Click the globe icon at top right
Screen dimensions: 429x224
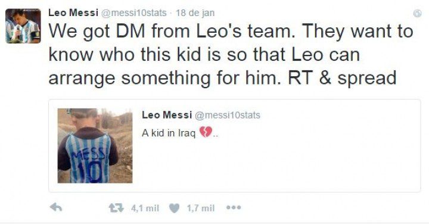(x=417, y=13)
